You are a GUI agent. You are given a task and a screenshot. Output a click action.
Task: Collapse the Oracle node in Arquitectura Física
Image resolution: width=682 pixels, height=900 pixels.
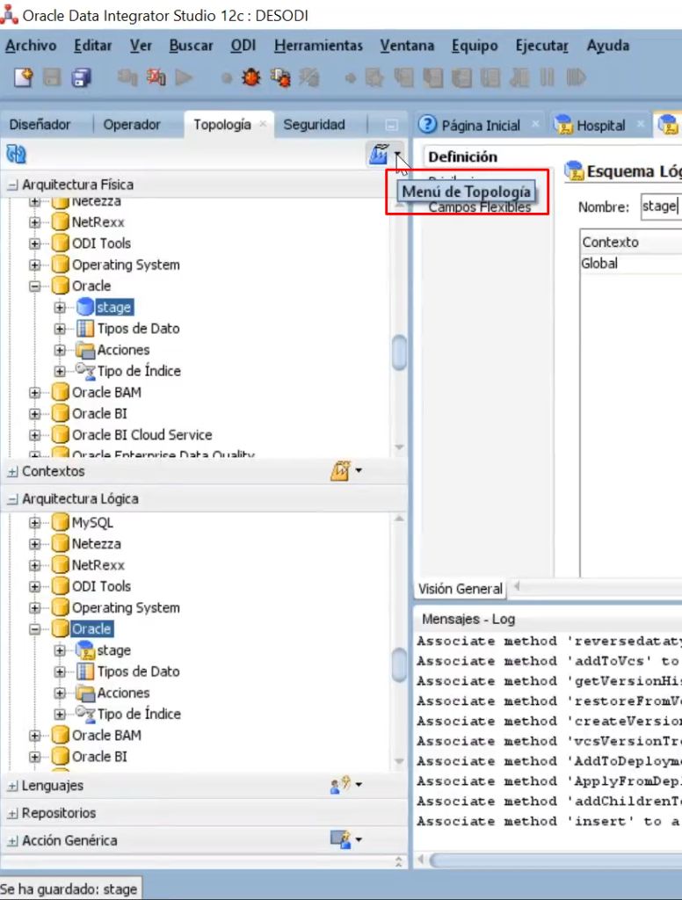[35, 286]
